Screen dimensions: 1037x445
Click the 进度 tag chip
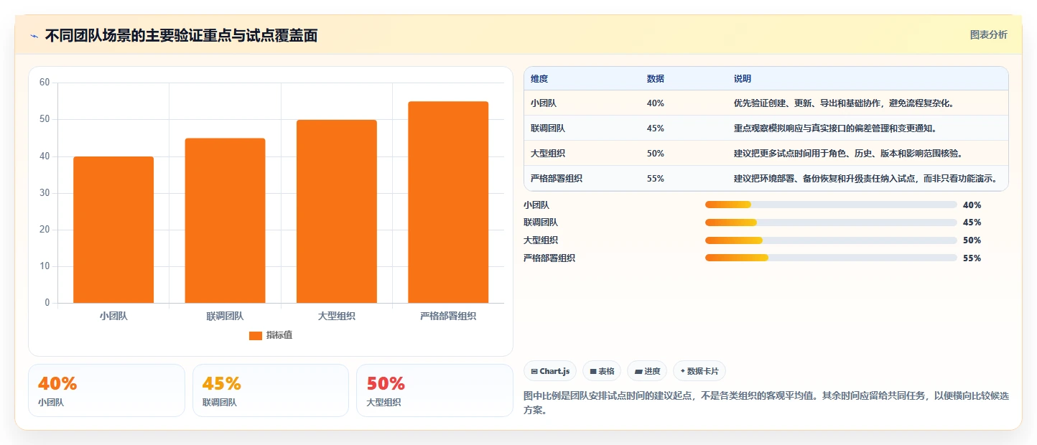pyautogui.click(x=647, y=371)
